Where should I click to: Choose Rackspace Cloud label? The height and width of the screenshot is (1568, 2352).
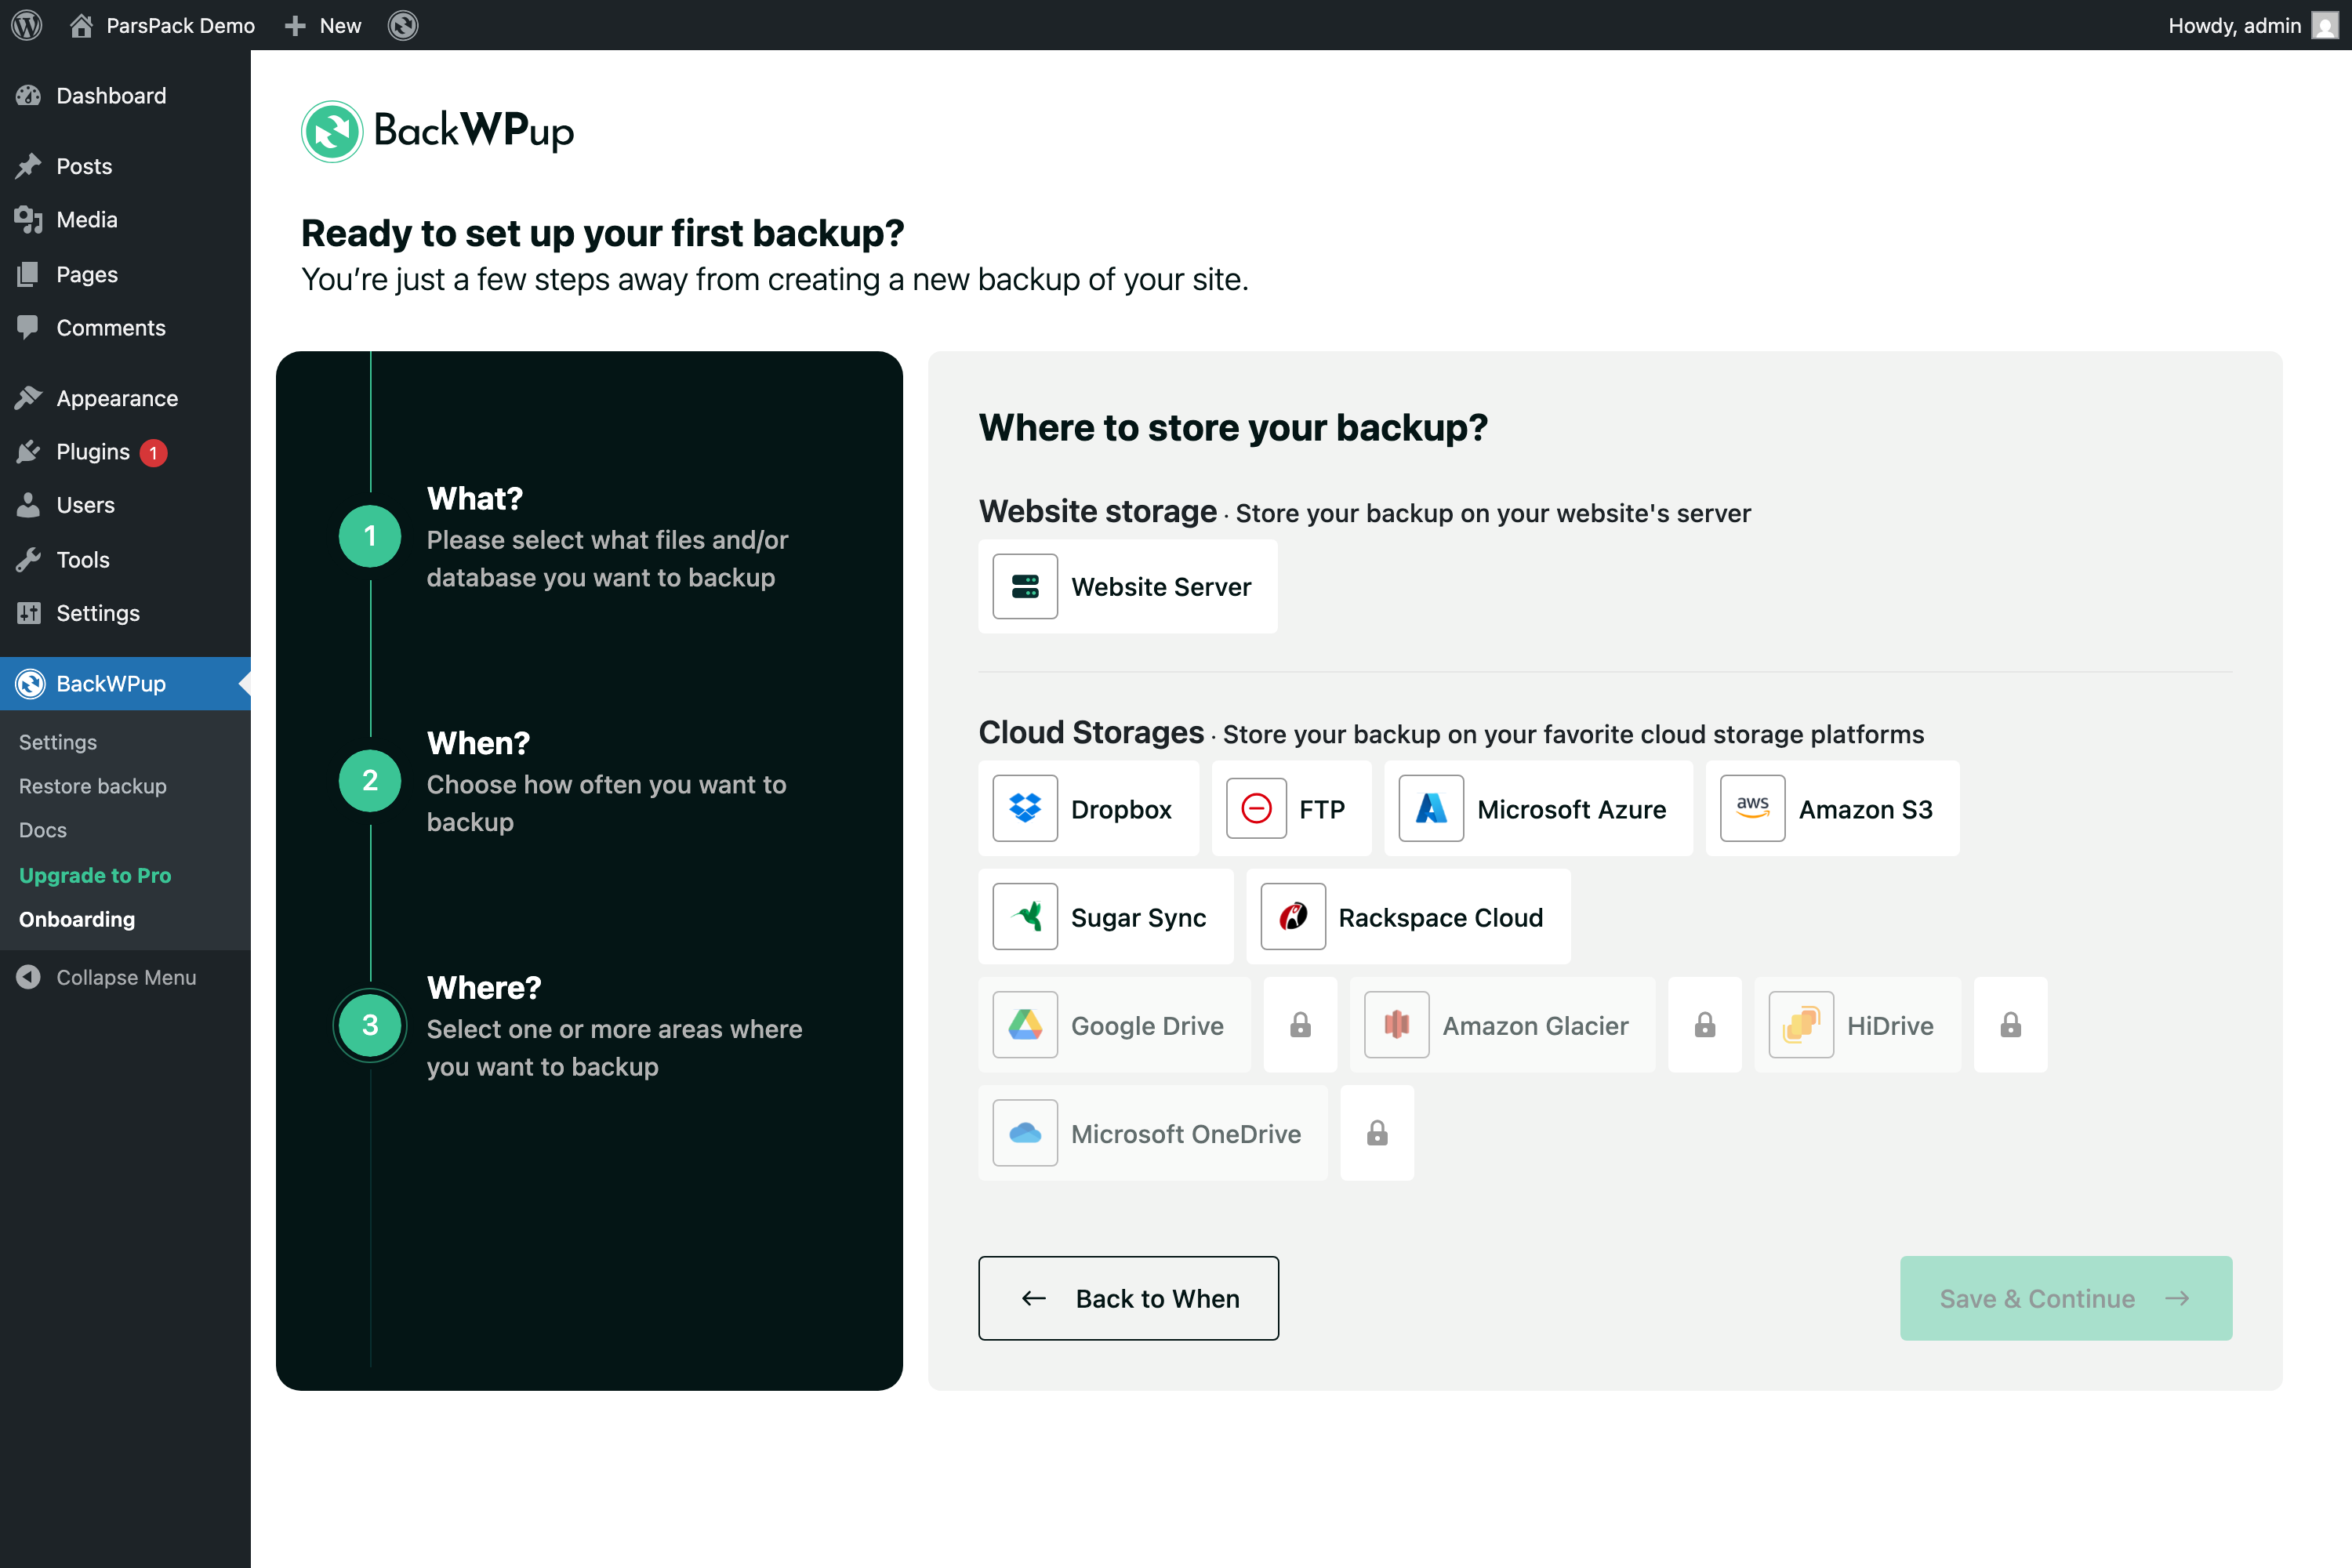click(1441, 918)
